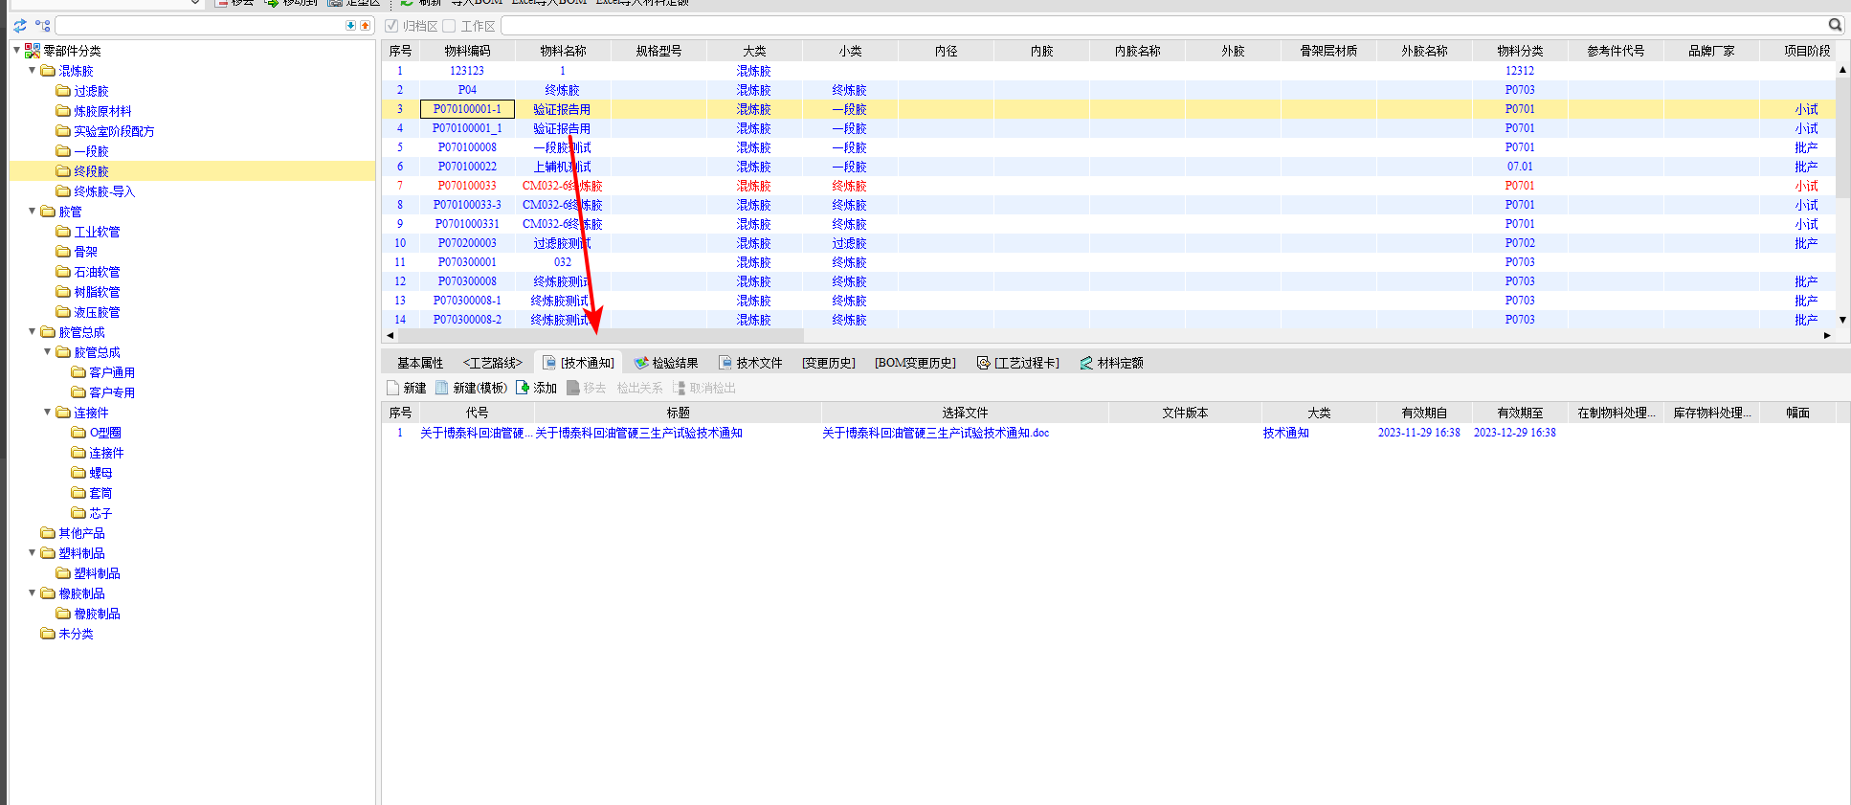Click the main search input field at top
1851x805 pixels.
pos(1163,26)
